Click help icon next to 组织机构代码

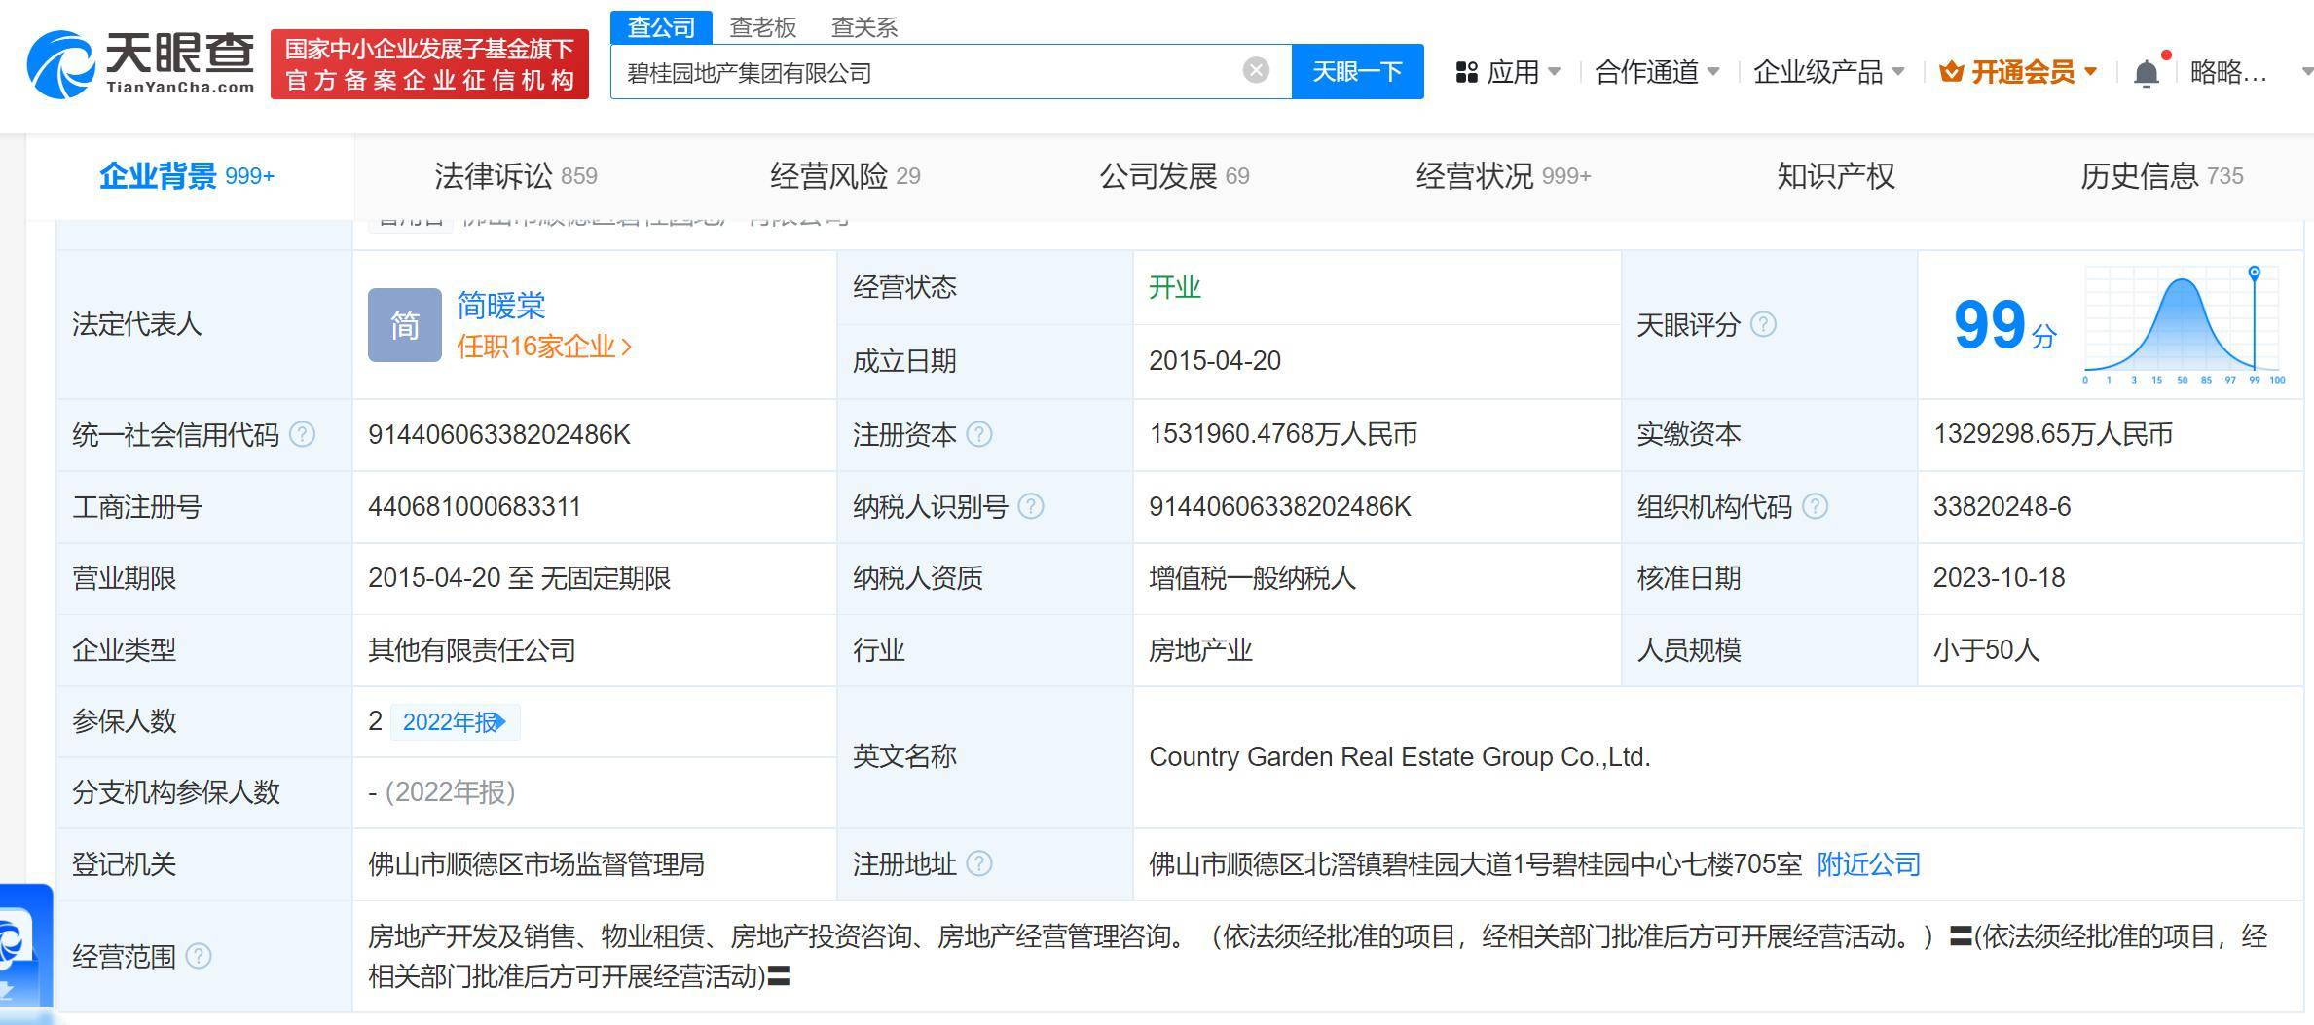click(1816, 506)
